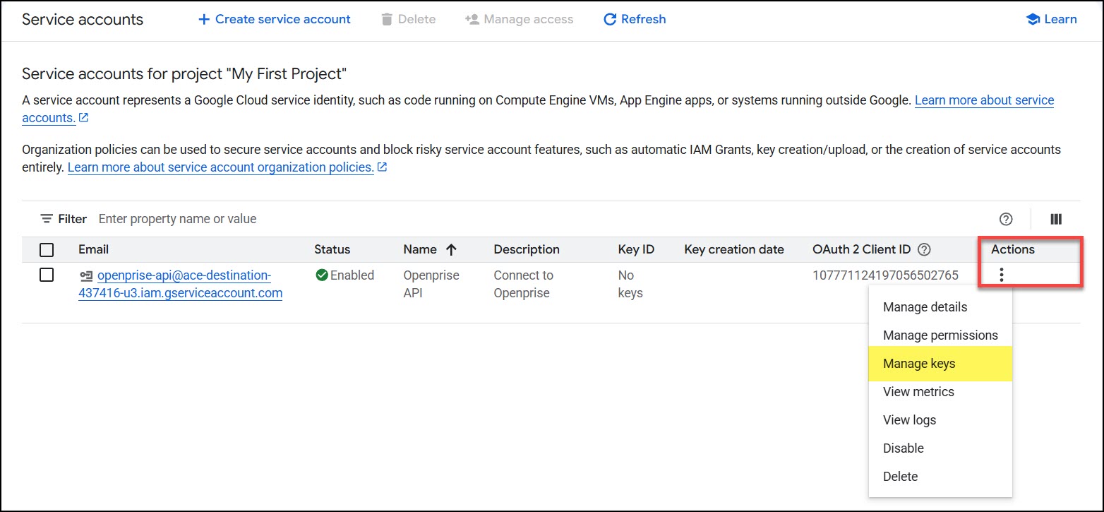The height and width of the screenshot is (512, 1104).
Task: Click the Status column header
Action: coord(332,249)
